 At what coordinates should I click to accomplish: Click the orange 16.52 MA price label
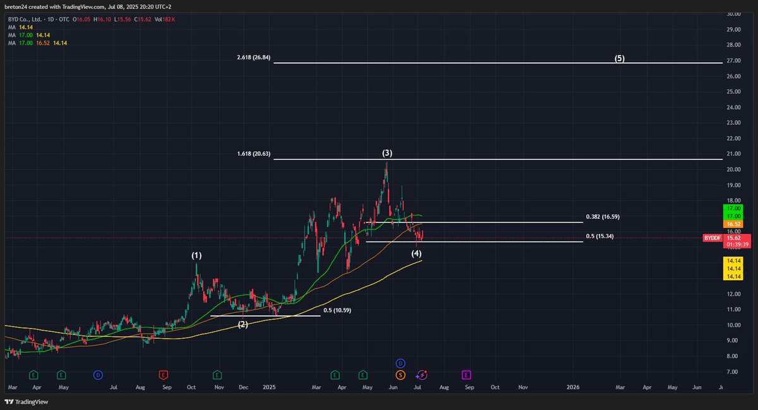pyautogui.click(x=732, y=224)
